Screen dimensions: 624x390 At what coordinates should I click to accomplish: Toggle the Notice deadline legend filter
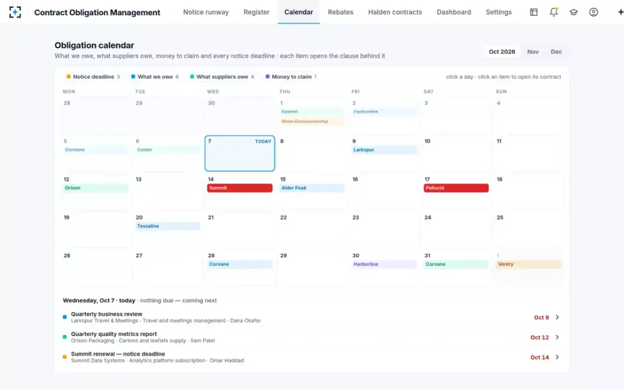point(93,77)
